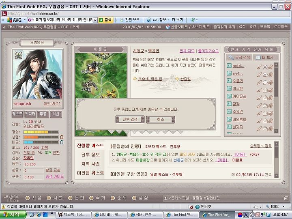Open the 서신 tab under portrait
Screen dimensions: 292x219
click(56, 114)
